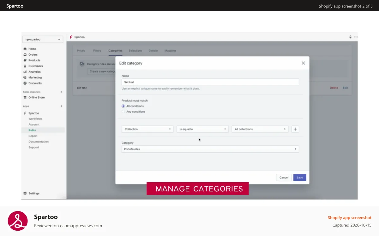Open the All collections dropdown

(260, 129)
